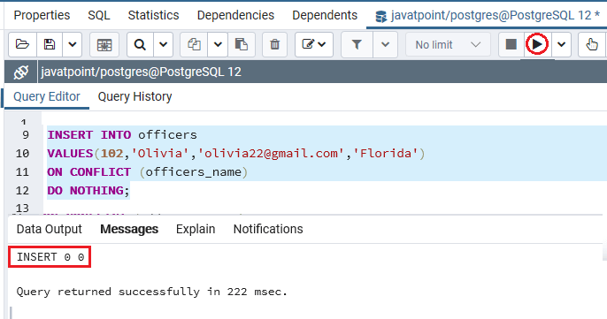Click the INSERT 0 0 message
607x319 pixels.
(x=50, y=257)
